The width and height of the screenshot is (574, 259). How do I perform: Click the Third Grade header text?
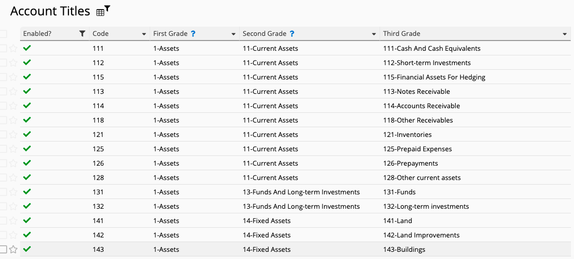tap(402, 33)
